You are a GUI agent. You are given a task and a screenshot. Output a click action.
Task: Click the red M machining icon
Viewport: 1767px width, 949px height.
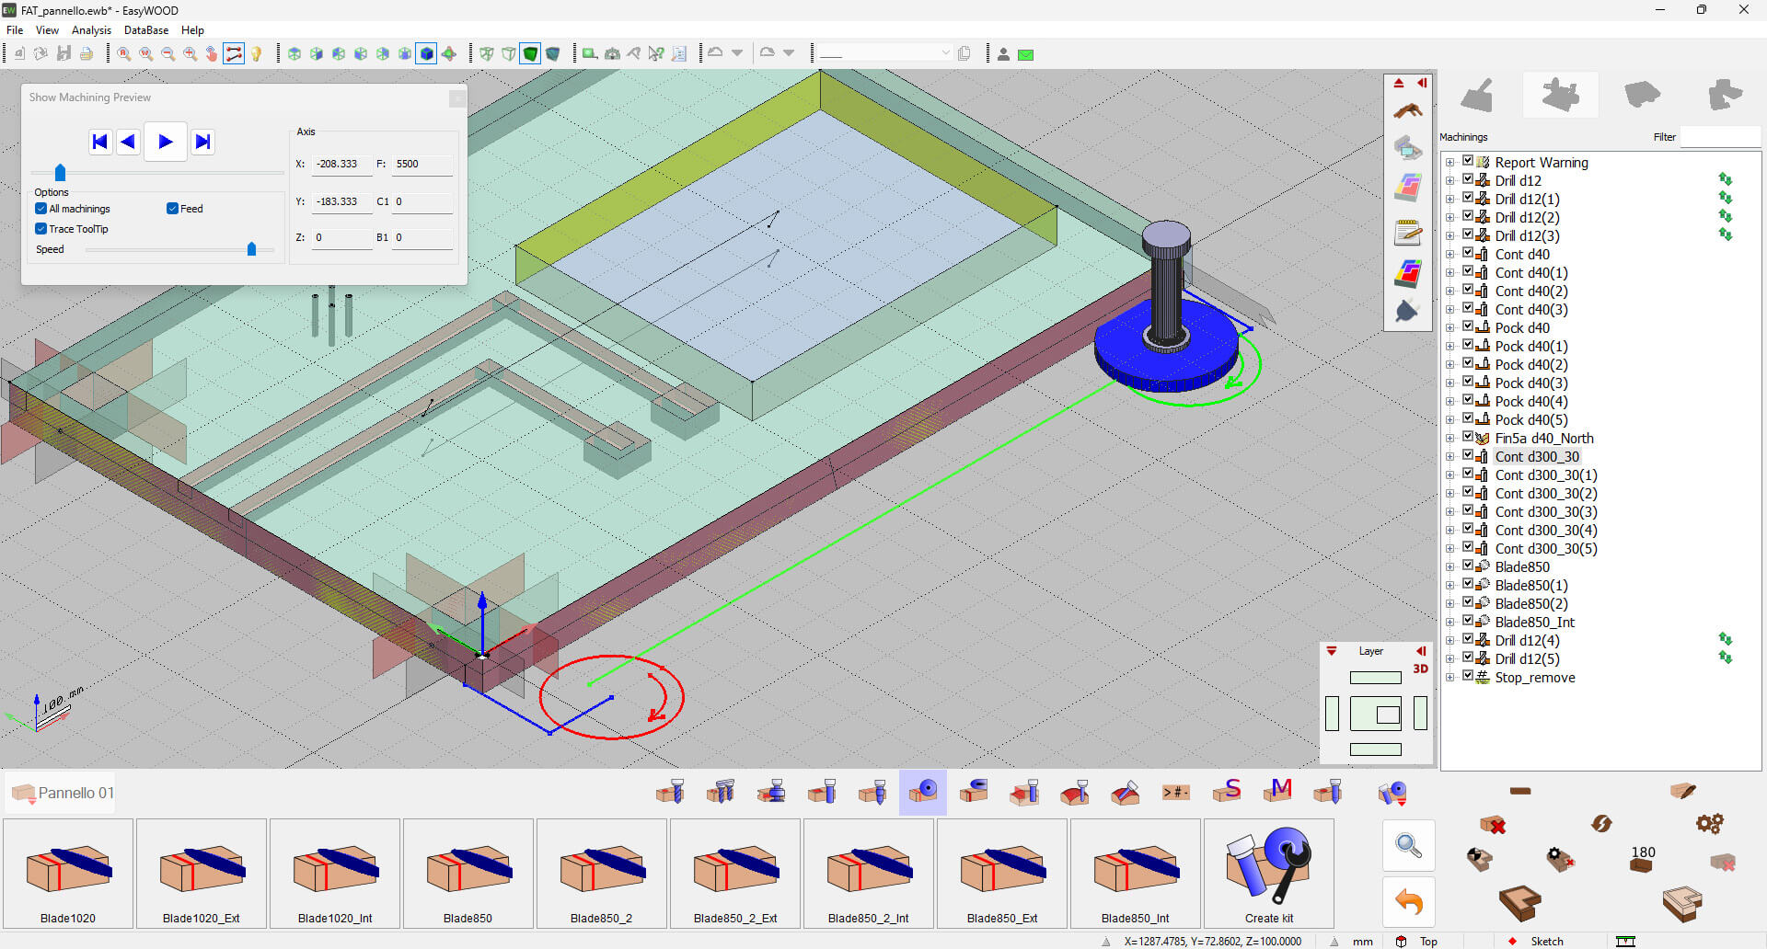pyautogui.click(x=1278, y=792)
